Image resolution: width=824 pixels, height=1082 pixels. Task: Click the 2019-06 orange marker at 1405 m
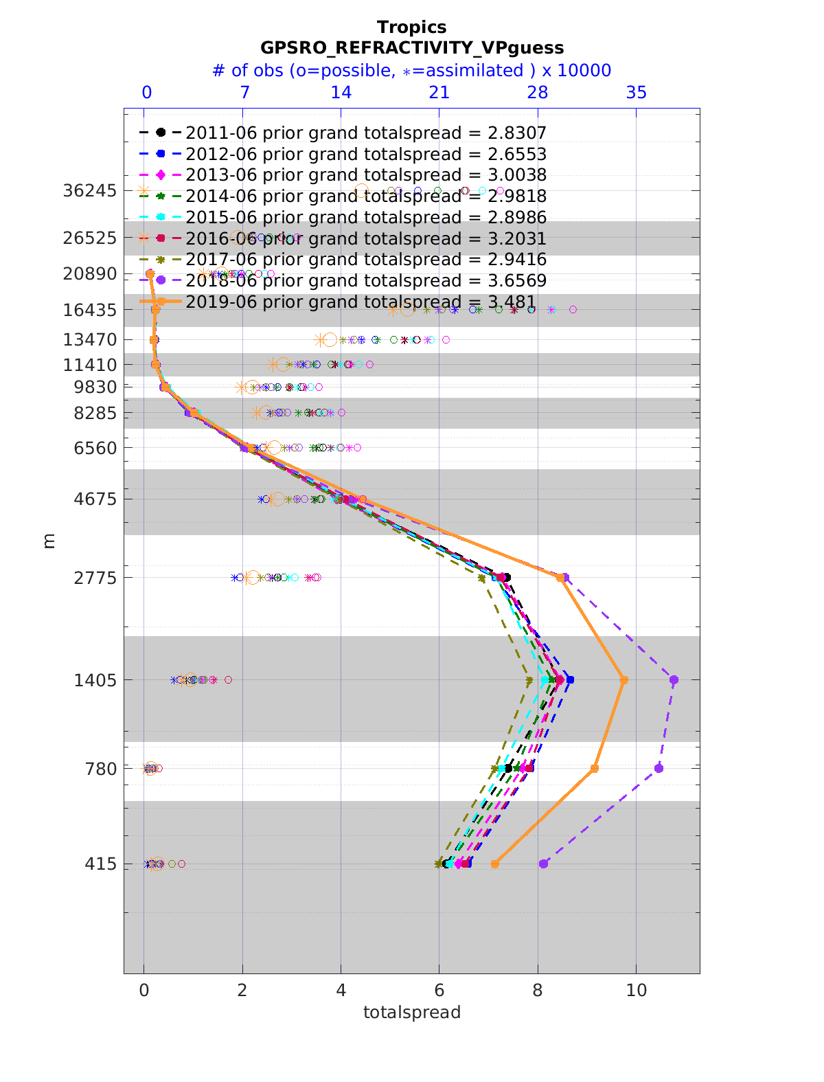tap(623, 679)
